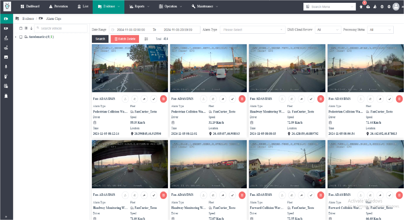Open the settings gear in top bar
Screen dimensions: 404x220
pyautogui.click(x=389, y=7)
